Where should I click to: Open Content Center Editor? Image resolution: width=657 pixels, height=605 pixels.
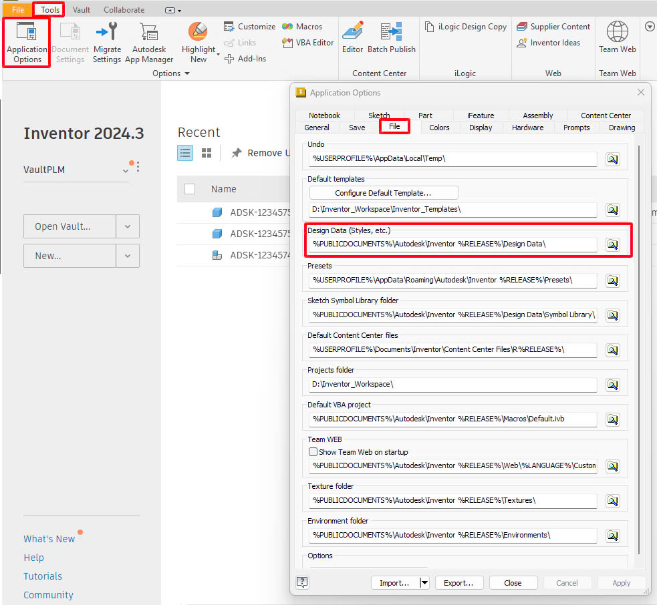point(352,37)
